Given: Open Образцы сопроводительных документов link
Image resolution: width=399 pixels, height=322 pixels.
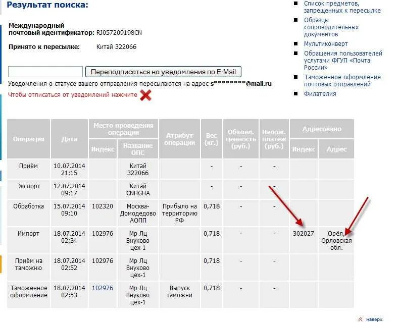Looking at the screenshot, I should pyautogui.click(x=331, y=27).
